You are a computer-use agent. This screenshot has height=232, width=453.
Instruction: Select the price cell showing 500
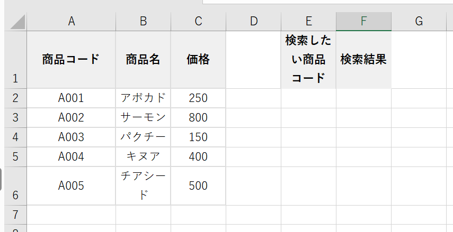(198, 186)
